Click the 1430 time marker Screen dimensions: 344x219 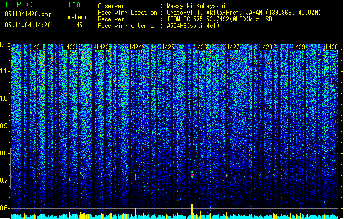(331, 47)
